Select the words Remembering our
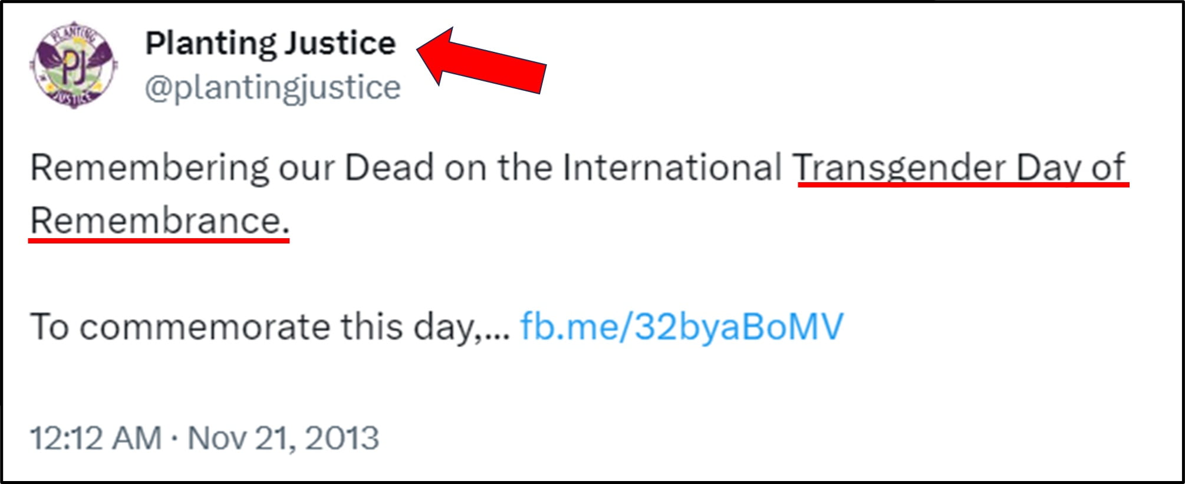The height and width of the screenshot is (484, 1185). click(x=182, y=167)
